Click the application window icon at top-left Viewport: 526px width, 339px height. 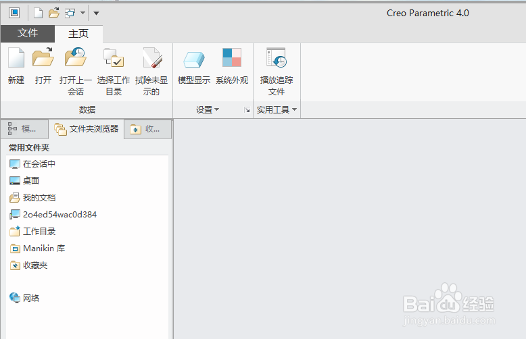[14, 13]
